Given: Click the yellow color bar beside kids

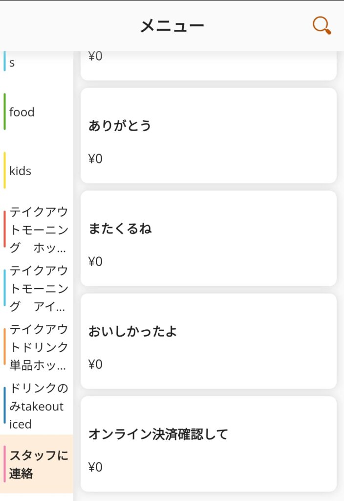Looking at the screenshot, I should (5, 170).
